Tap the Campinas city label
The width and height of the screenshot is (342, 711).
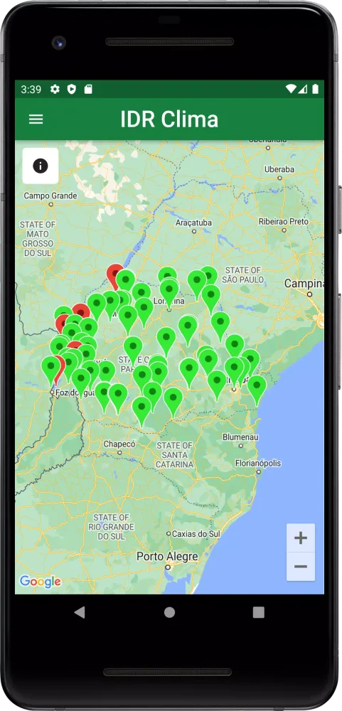point(304,284)
